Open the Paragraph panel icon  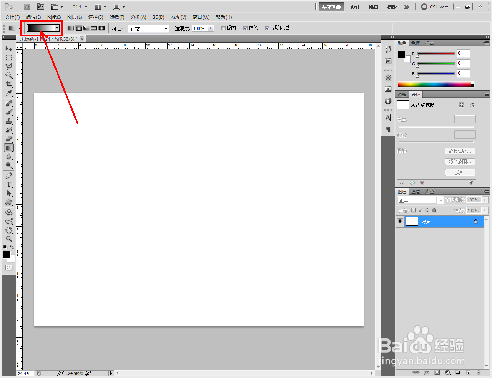point(388,129)
